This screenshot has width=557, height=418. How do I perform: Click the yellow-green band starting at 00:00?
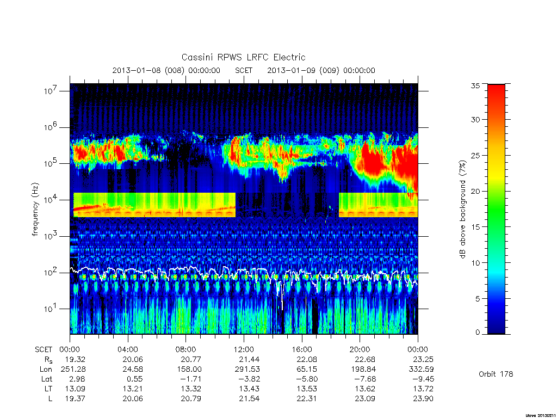coord(154,205)
